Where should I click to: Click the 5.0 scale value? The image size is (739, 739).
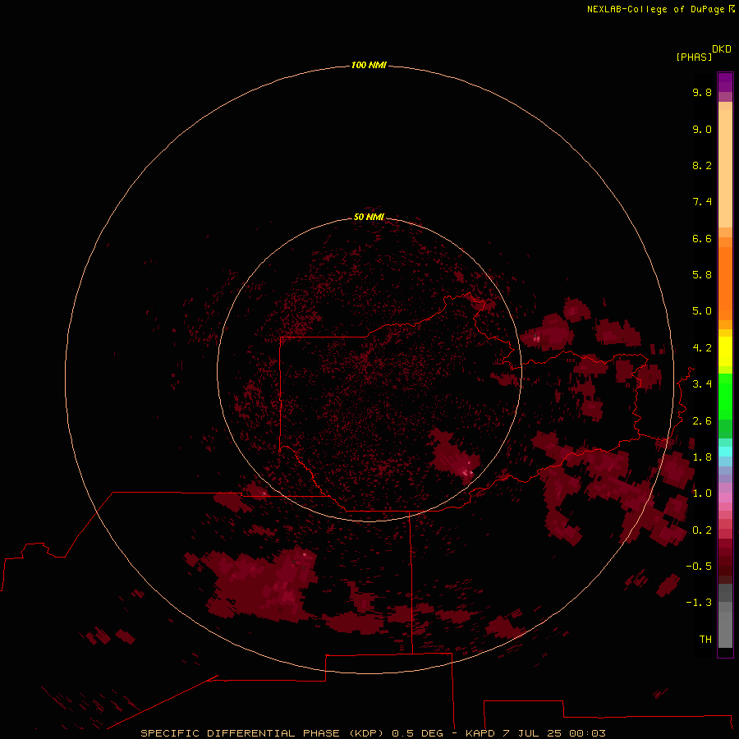(702, 311)
